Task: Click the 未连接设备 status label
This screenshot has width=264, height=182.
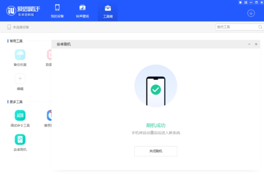Action: [x=18, y=27]
